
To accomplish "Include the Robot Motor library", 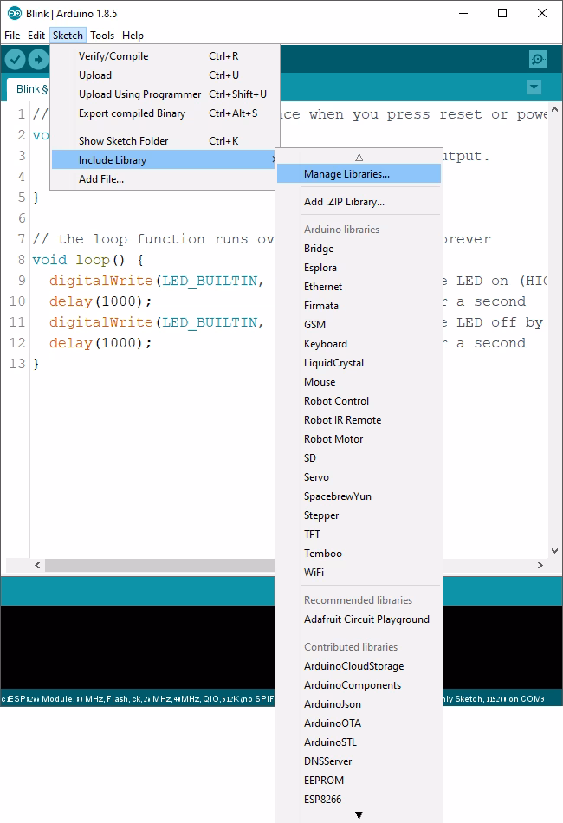I will coord(359,439).
